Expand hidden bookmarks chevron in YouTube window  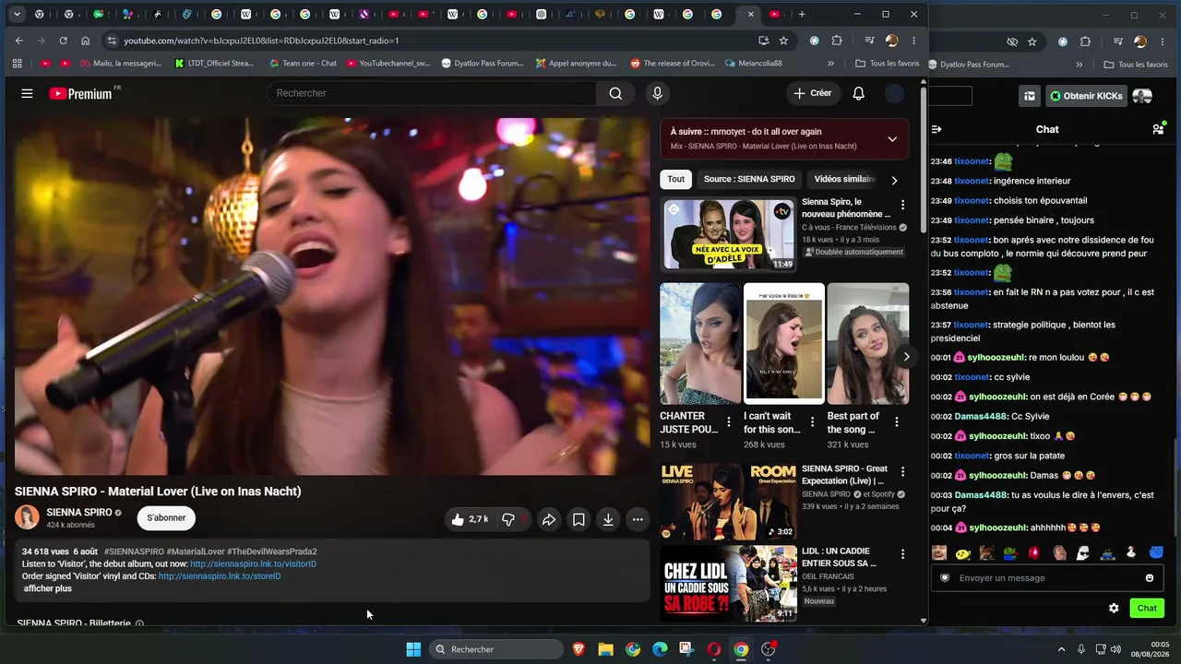pyautogui.click(x=830, y=64)
